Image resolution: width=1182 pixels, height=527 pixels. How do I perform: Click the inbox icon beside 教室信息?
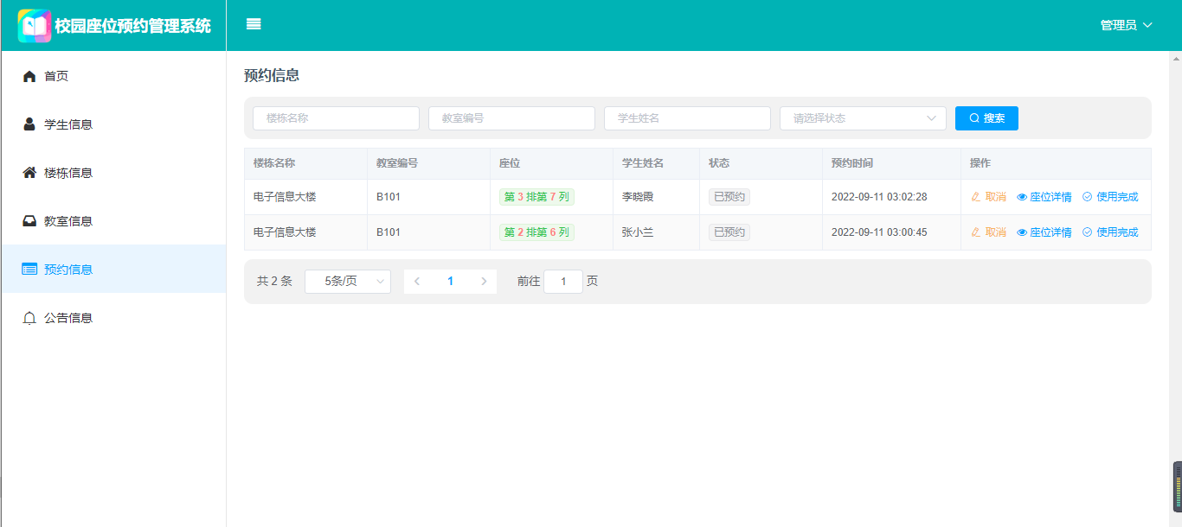[x=29, y=221]
